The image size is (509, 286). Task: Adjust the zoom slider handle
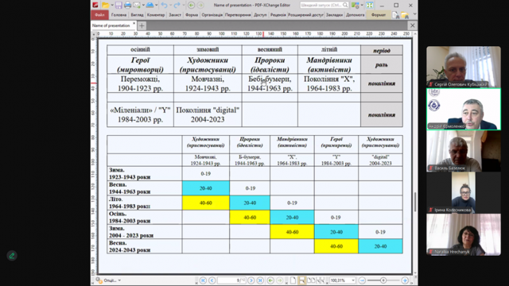[383, 280]
